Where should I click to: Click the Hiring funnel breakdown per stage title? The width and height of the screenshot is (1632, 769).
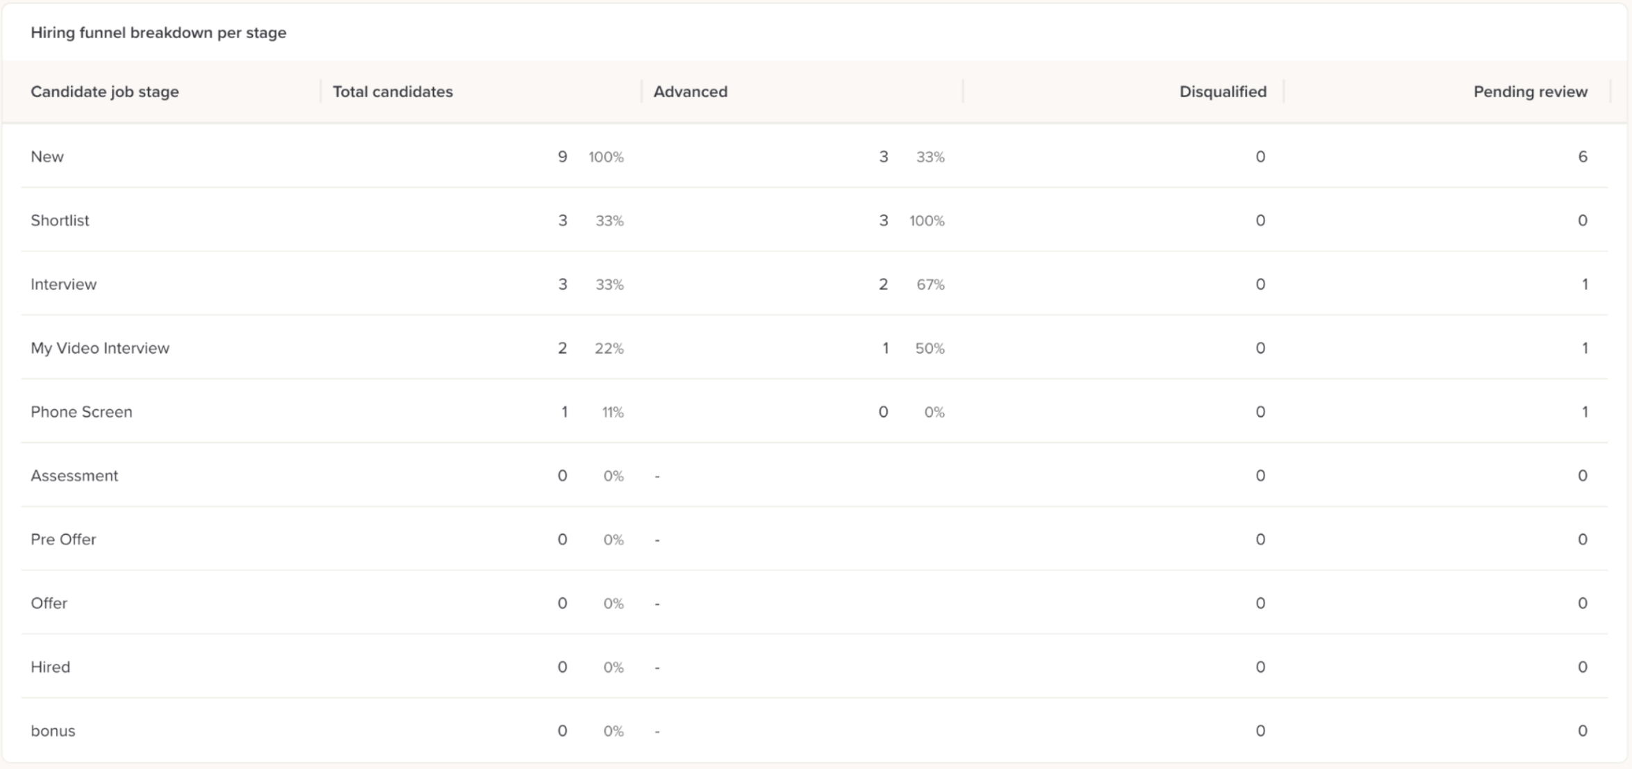coord(158,33)
